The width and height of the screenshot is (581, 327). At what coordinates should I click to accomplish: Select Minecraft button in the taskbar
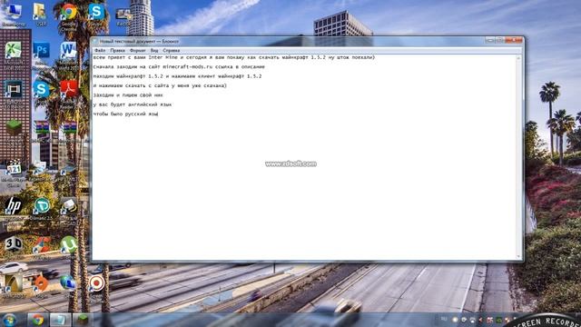(83, 320)
